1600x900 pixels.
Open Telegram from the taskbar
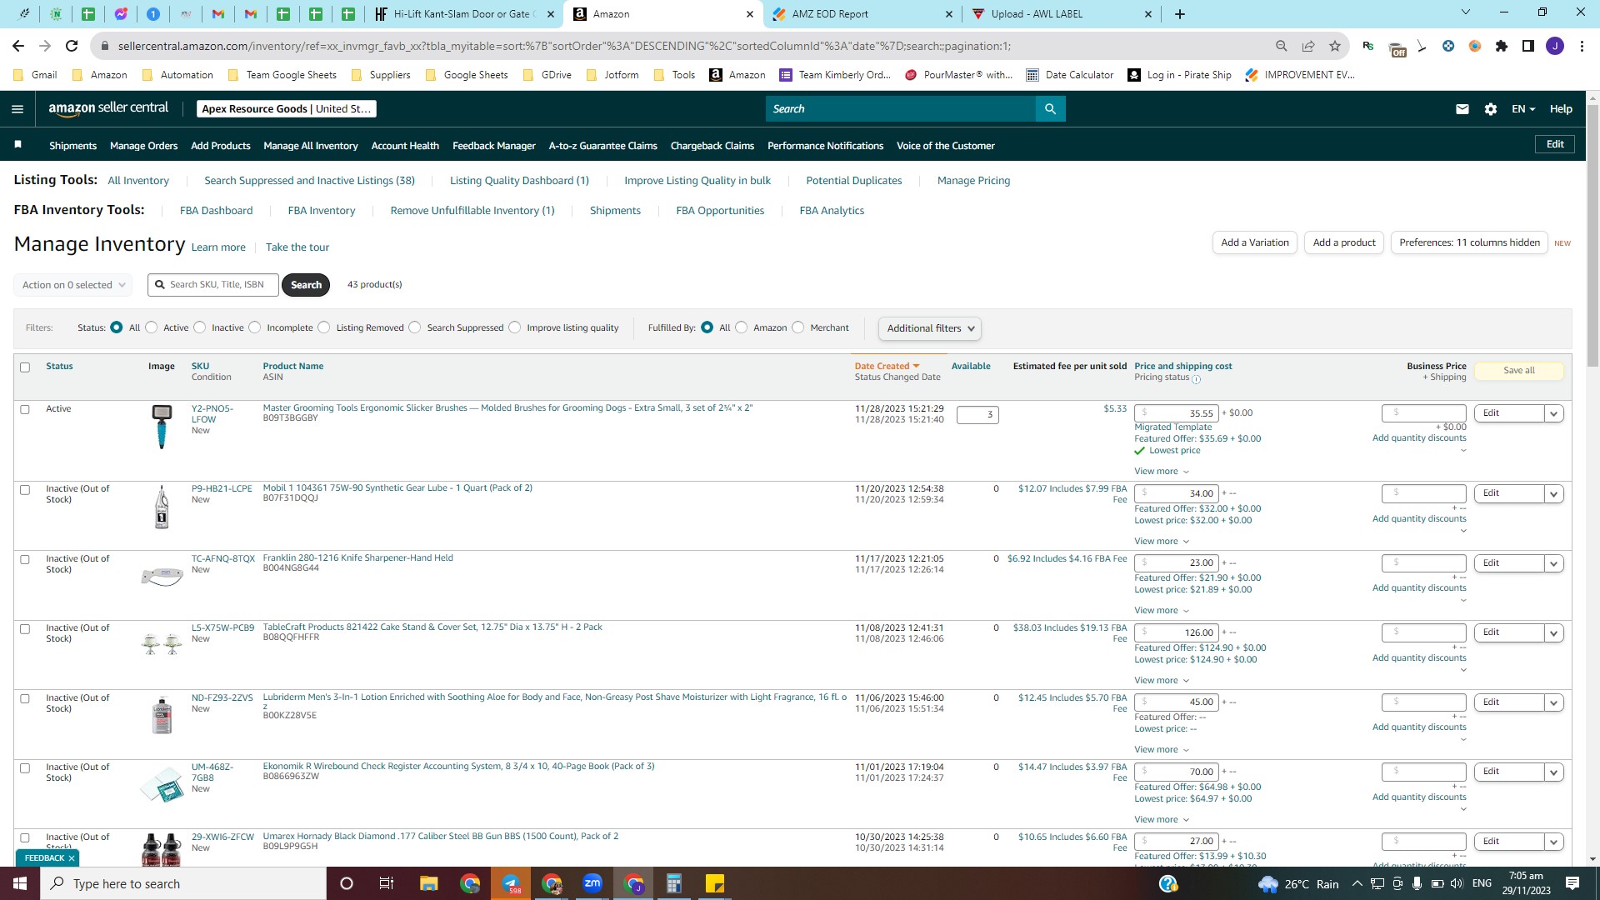pyautogui.click(x=511, y=883)
